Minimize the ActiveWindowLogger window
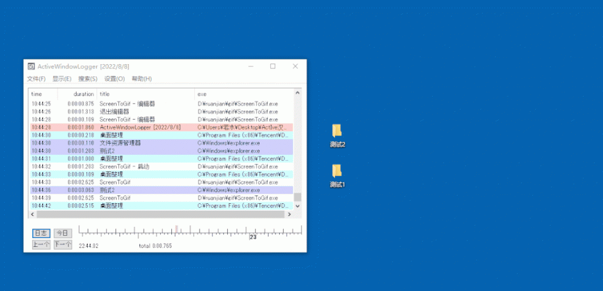 pyautogui.click(x=251, y=66)
